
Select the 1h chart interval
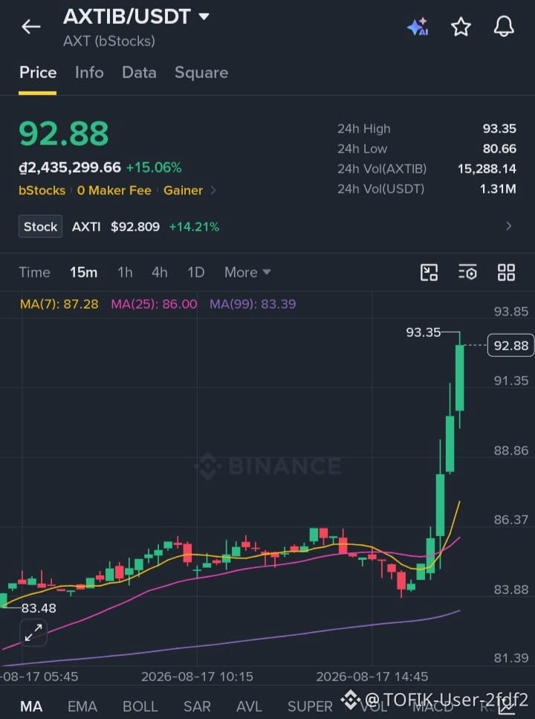125,272
